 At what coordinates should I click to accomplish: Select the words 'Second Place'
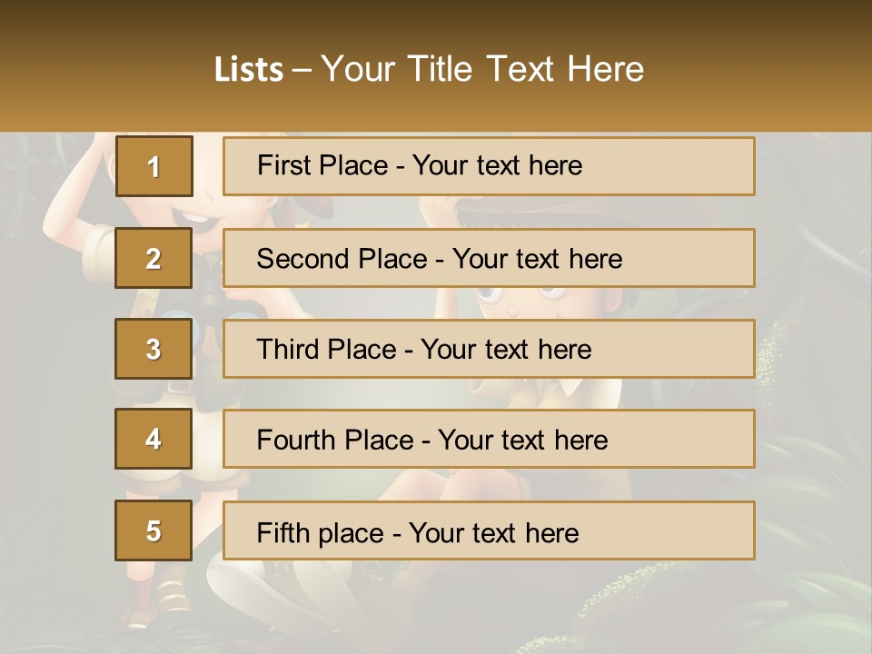342,259
